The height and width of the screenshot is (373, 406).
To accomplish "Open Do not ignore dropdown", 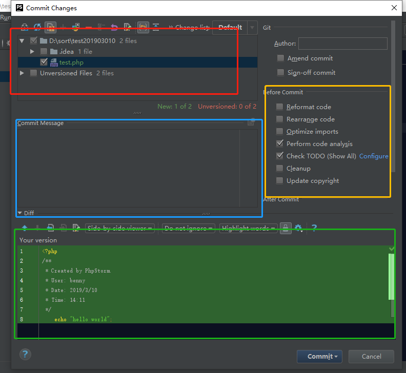I will pos(189,228).
